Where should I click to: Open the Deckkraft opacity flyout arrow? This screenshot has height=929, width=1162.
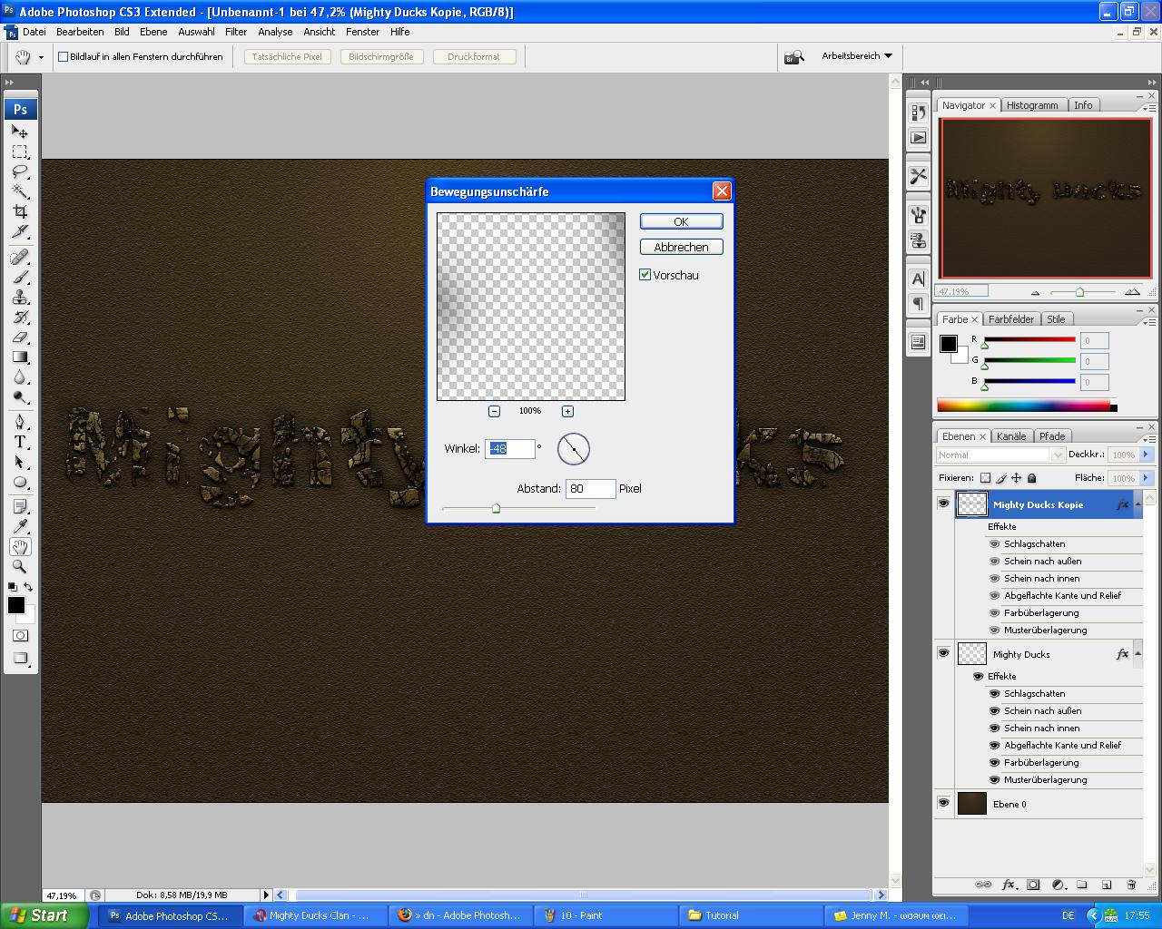coord(1146,455)
